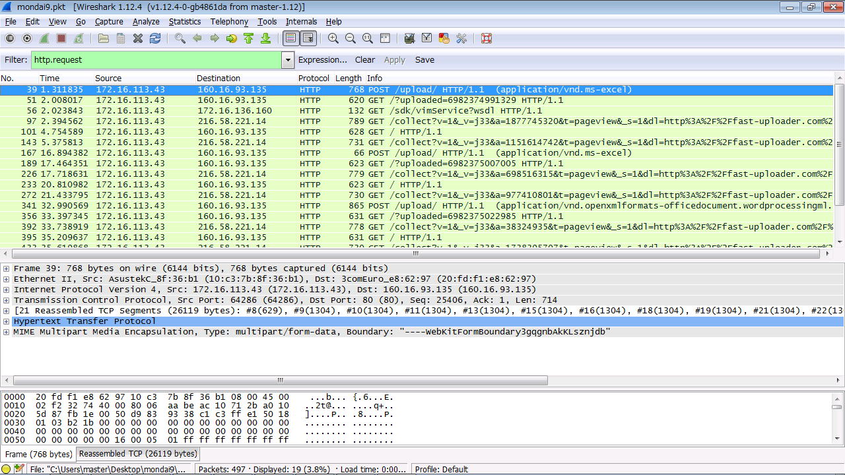The width and height of the screenshot is (845, 475).
Task: Edit capture filters icon
Action: (x=409, y=38)
